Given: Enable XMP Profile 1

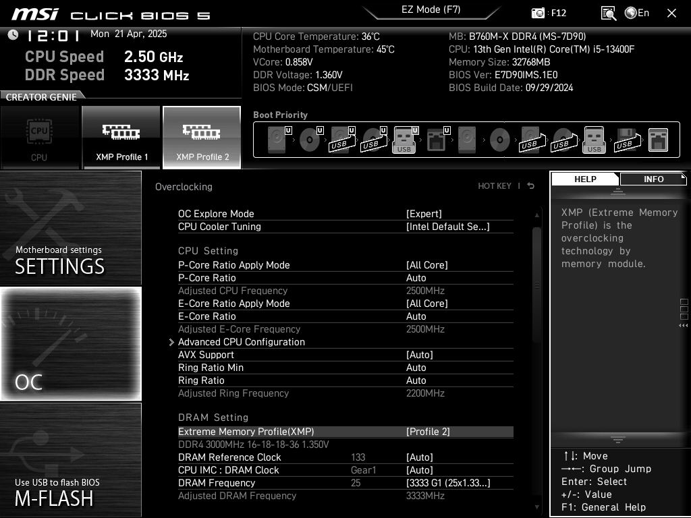Looking at the screenshot, I should click(121, 138).
